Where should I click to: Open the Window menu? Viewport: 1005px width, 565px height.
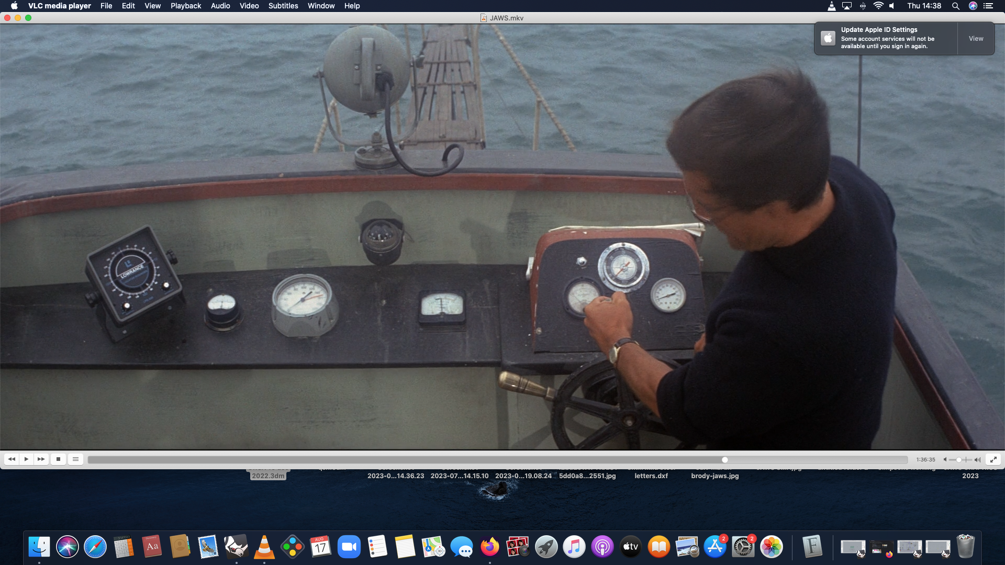pyautogui.click(x=321, y=6)
